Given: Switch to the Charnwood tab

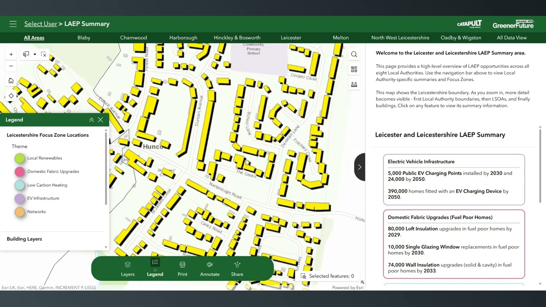Looking at the screenshot, I should (134, 38).
